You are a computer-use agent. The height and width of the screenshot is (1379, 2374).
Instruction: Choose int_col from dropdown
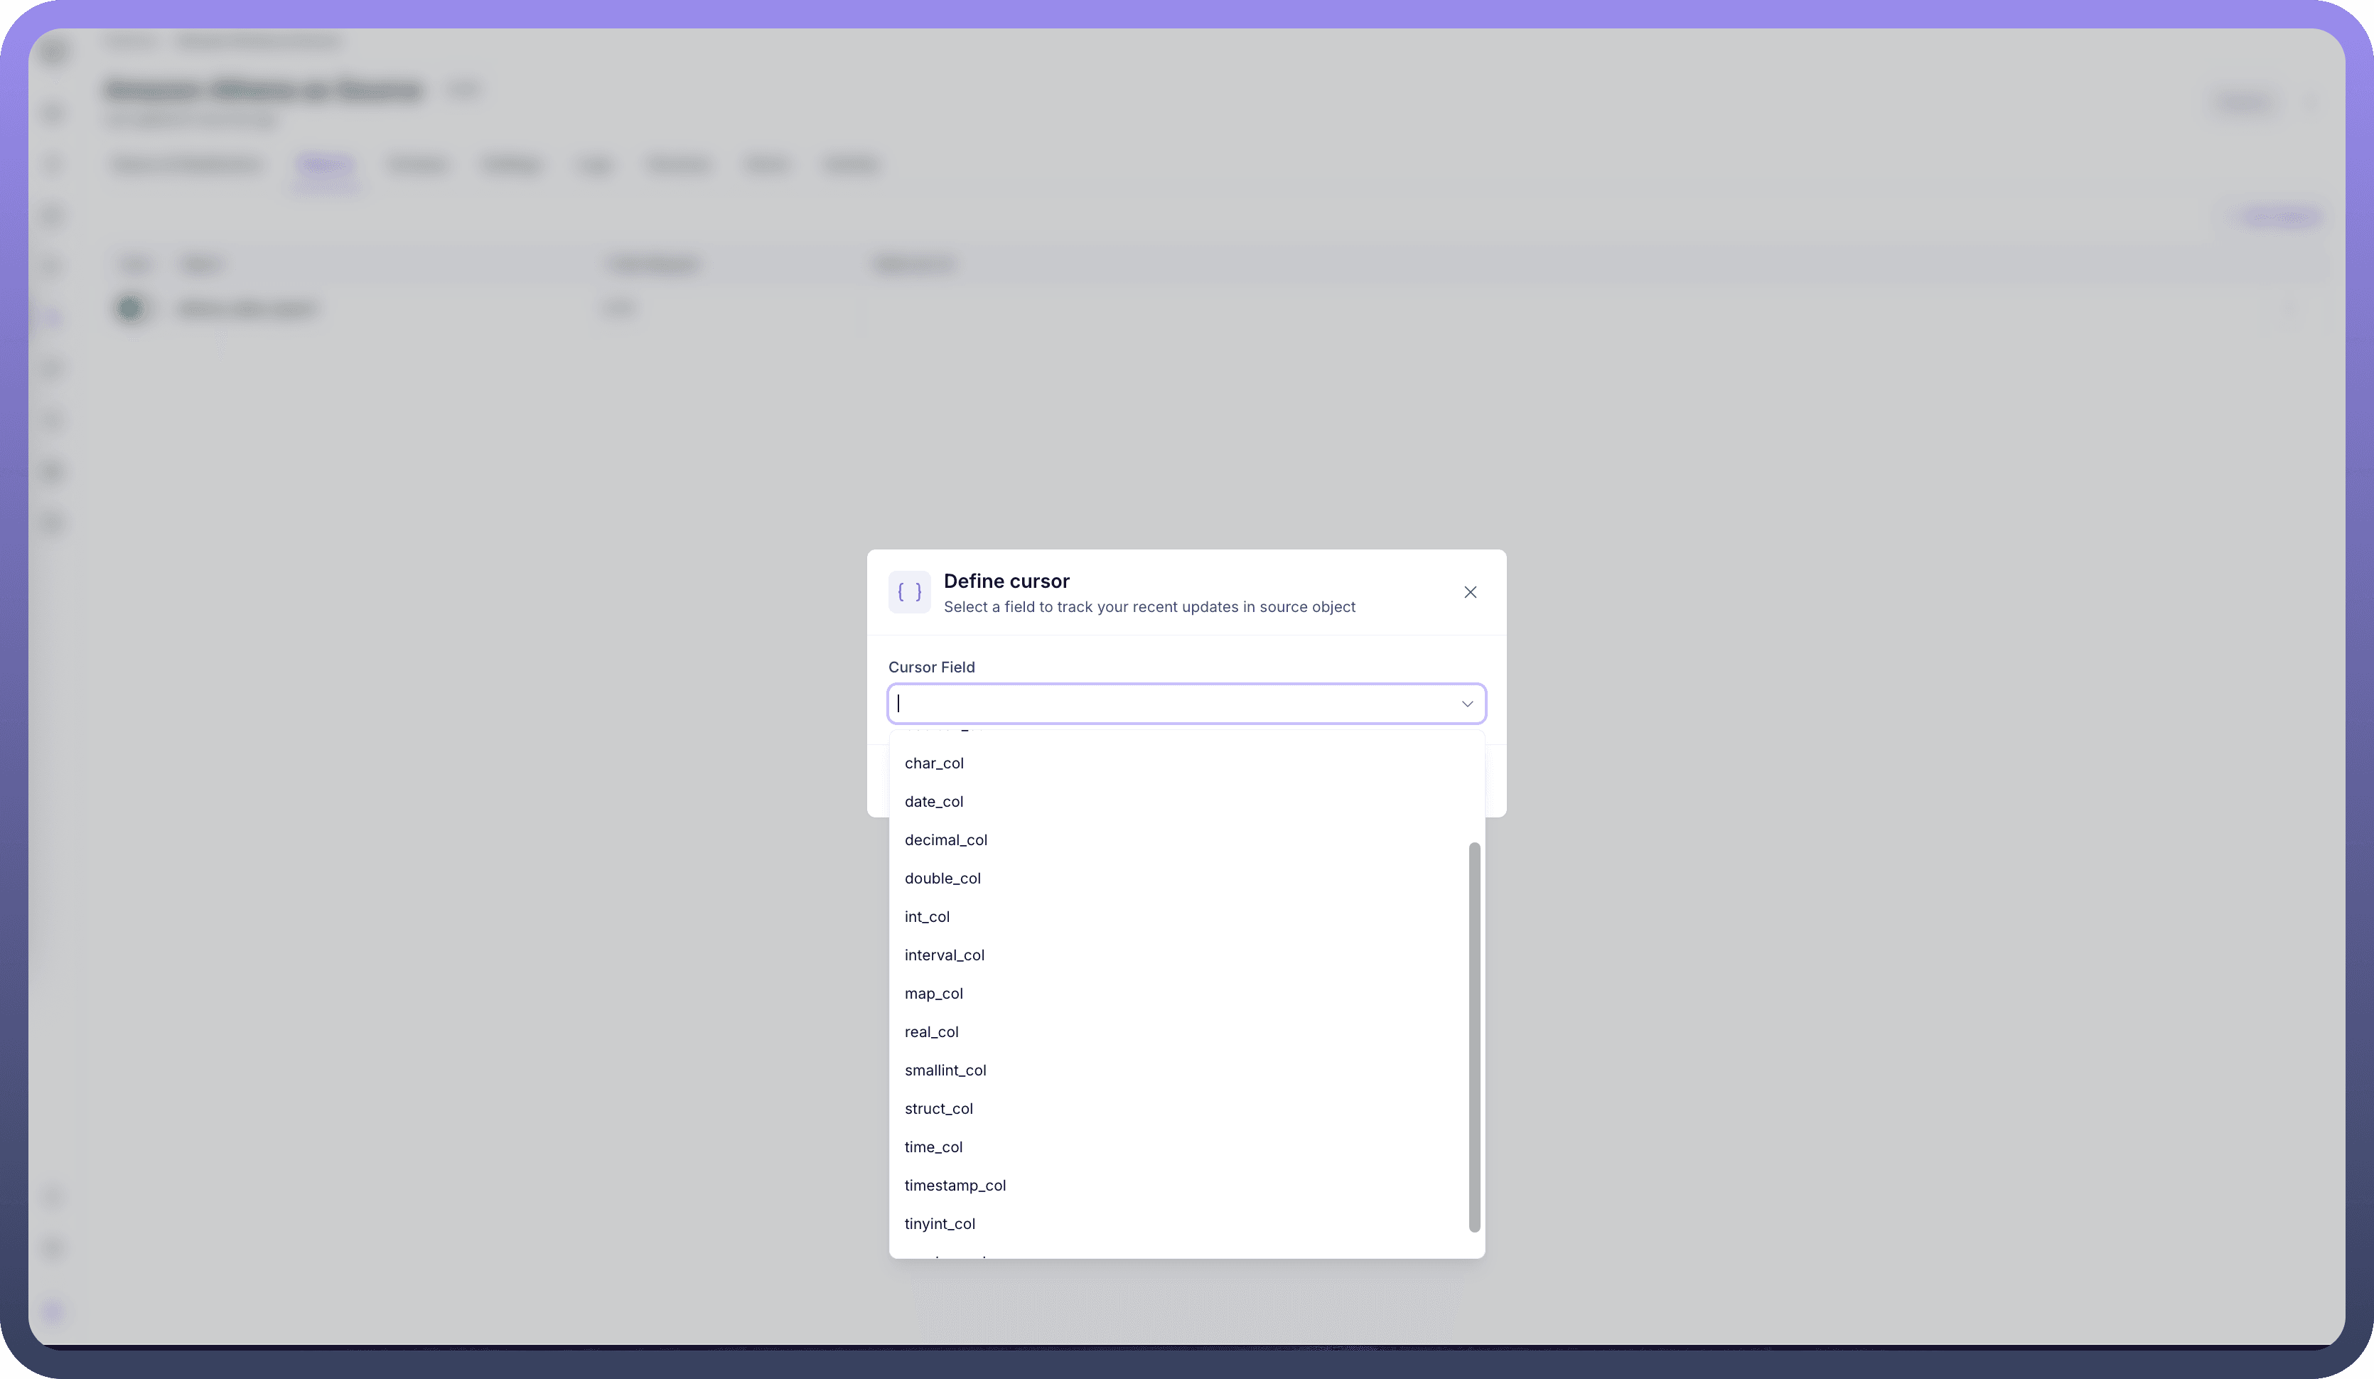coord(927,916)
